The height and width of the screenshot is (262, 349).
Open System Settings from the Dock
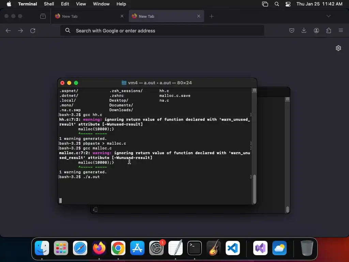[x=156, y=248]
